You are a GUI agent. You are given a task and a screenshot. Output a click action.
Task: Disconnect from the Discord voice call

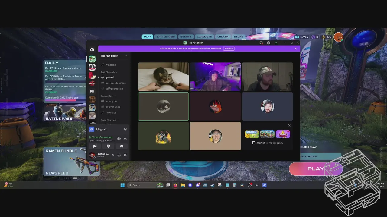pos(125,139)
